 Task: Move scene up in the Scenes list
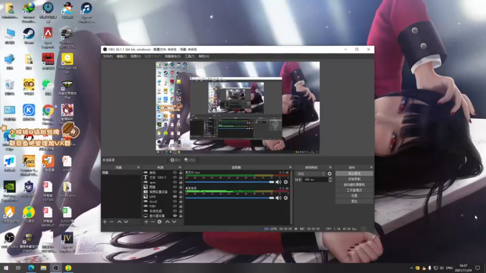[119, 222]
